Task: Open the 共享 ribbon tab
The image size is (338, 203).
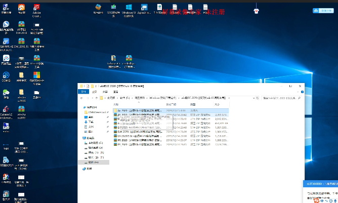Action: click(x=105, y=92)
